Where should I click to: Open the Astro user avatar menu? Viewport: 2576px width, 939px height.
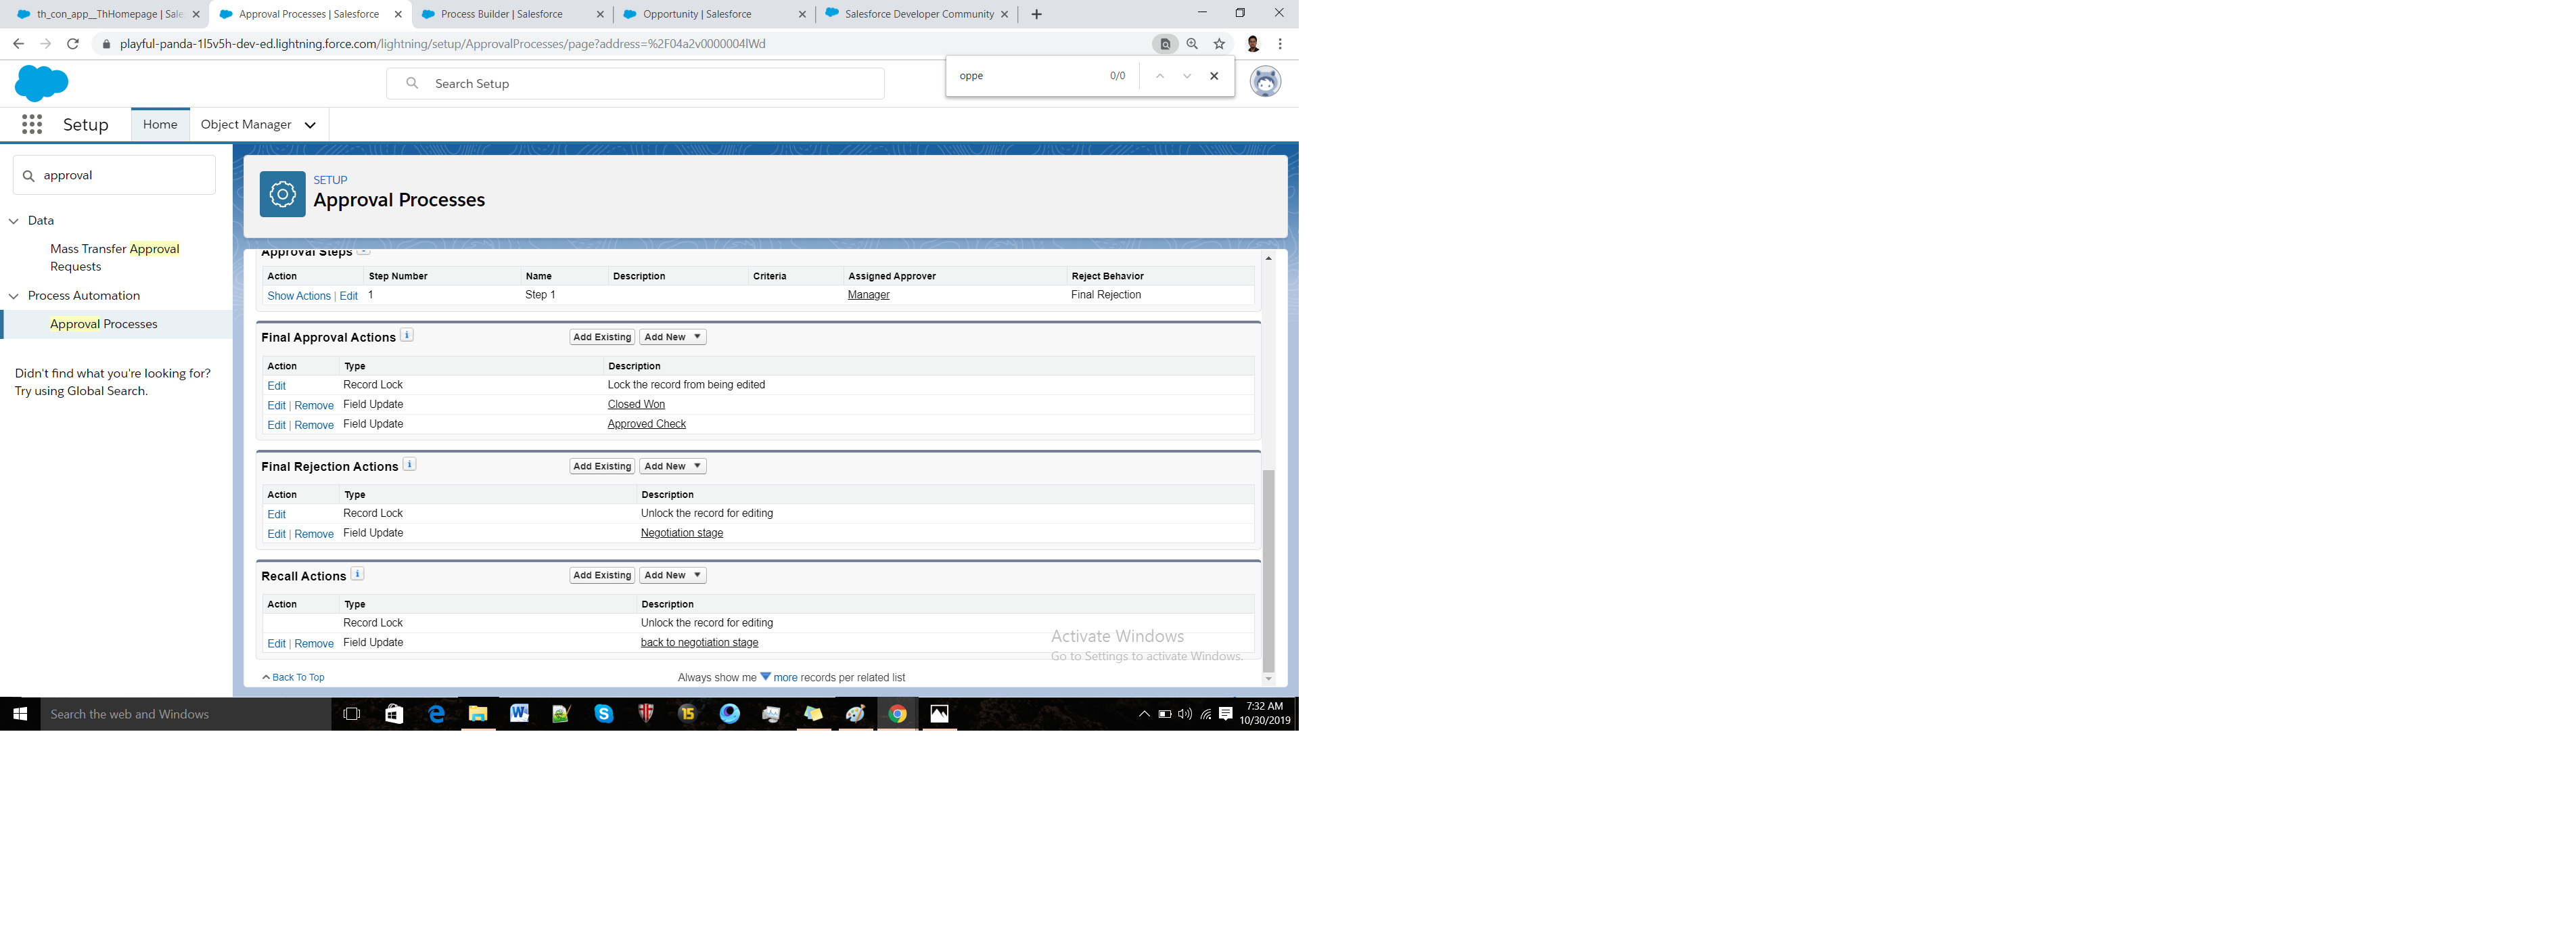click(1265, 82)
